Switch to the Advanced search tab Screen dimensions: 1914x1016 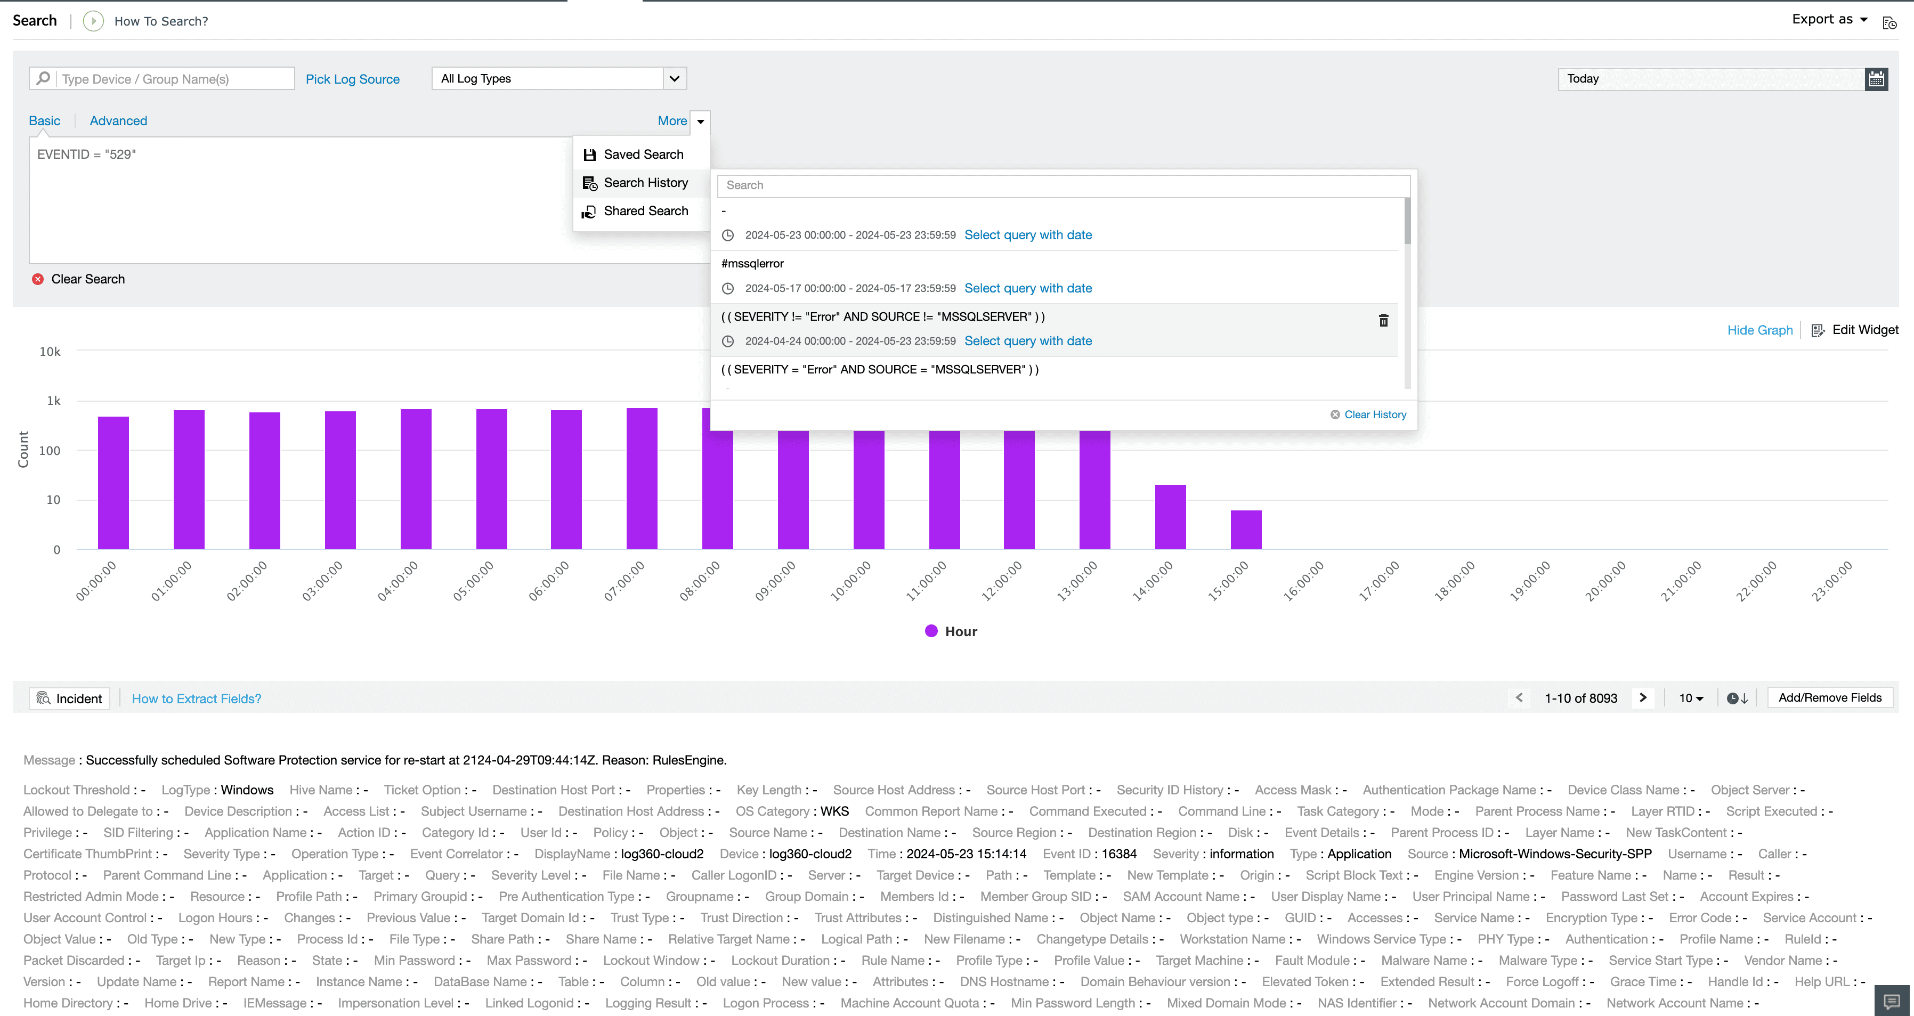pyautogui.click(x=118, y=120)
